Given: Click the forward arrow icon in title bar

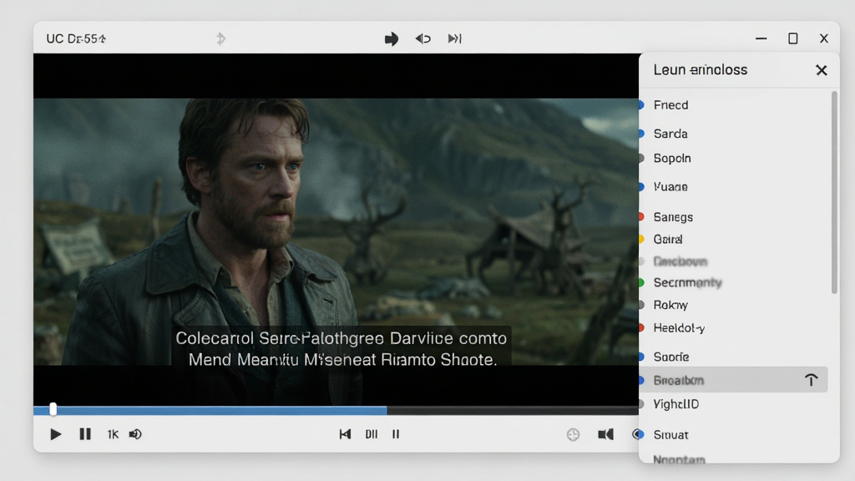Looking at the screenshot, I should click(x=391, y=38).
